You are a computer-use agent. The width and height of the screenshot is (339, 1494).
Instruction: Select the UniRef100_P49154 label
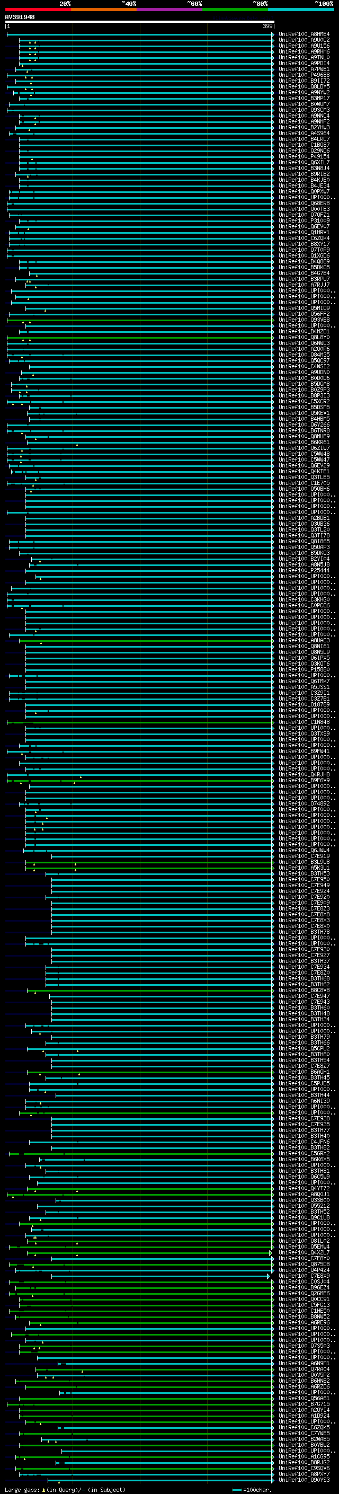point(304,156)
